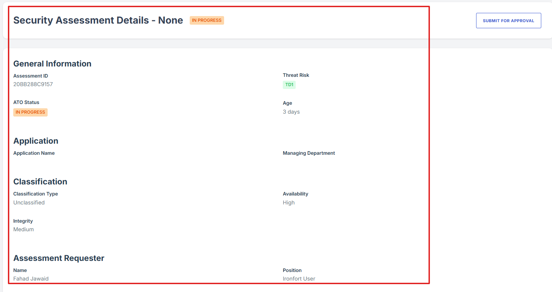This screenshot has width=552, height=292.
Task: Select the Application section heading
Action: (36, 141)
